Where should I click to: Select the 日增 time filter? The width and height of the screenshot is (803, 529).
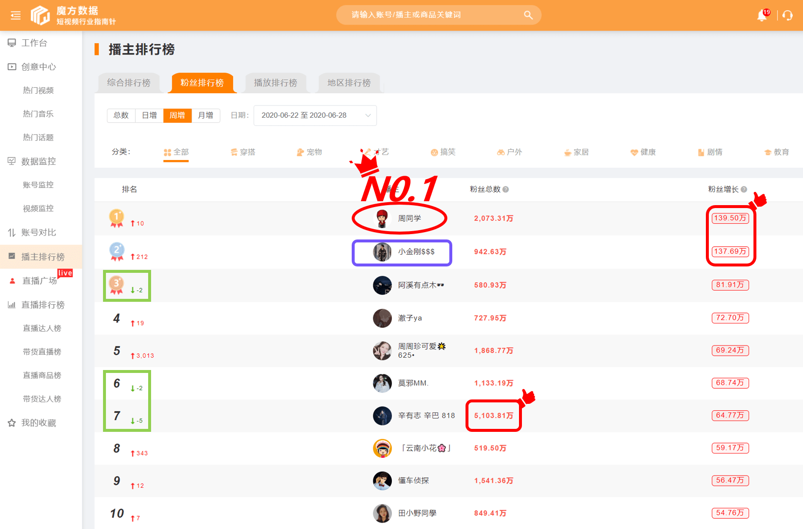(x=149, y=115)
